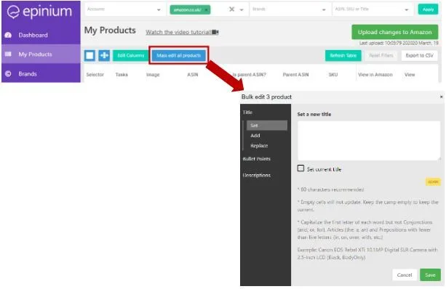Click the epinium logo

pyautogui.click(x=39, y=12)
